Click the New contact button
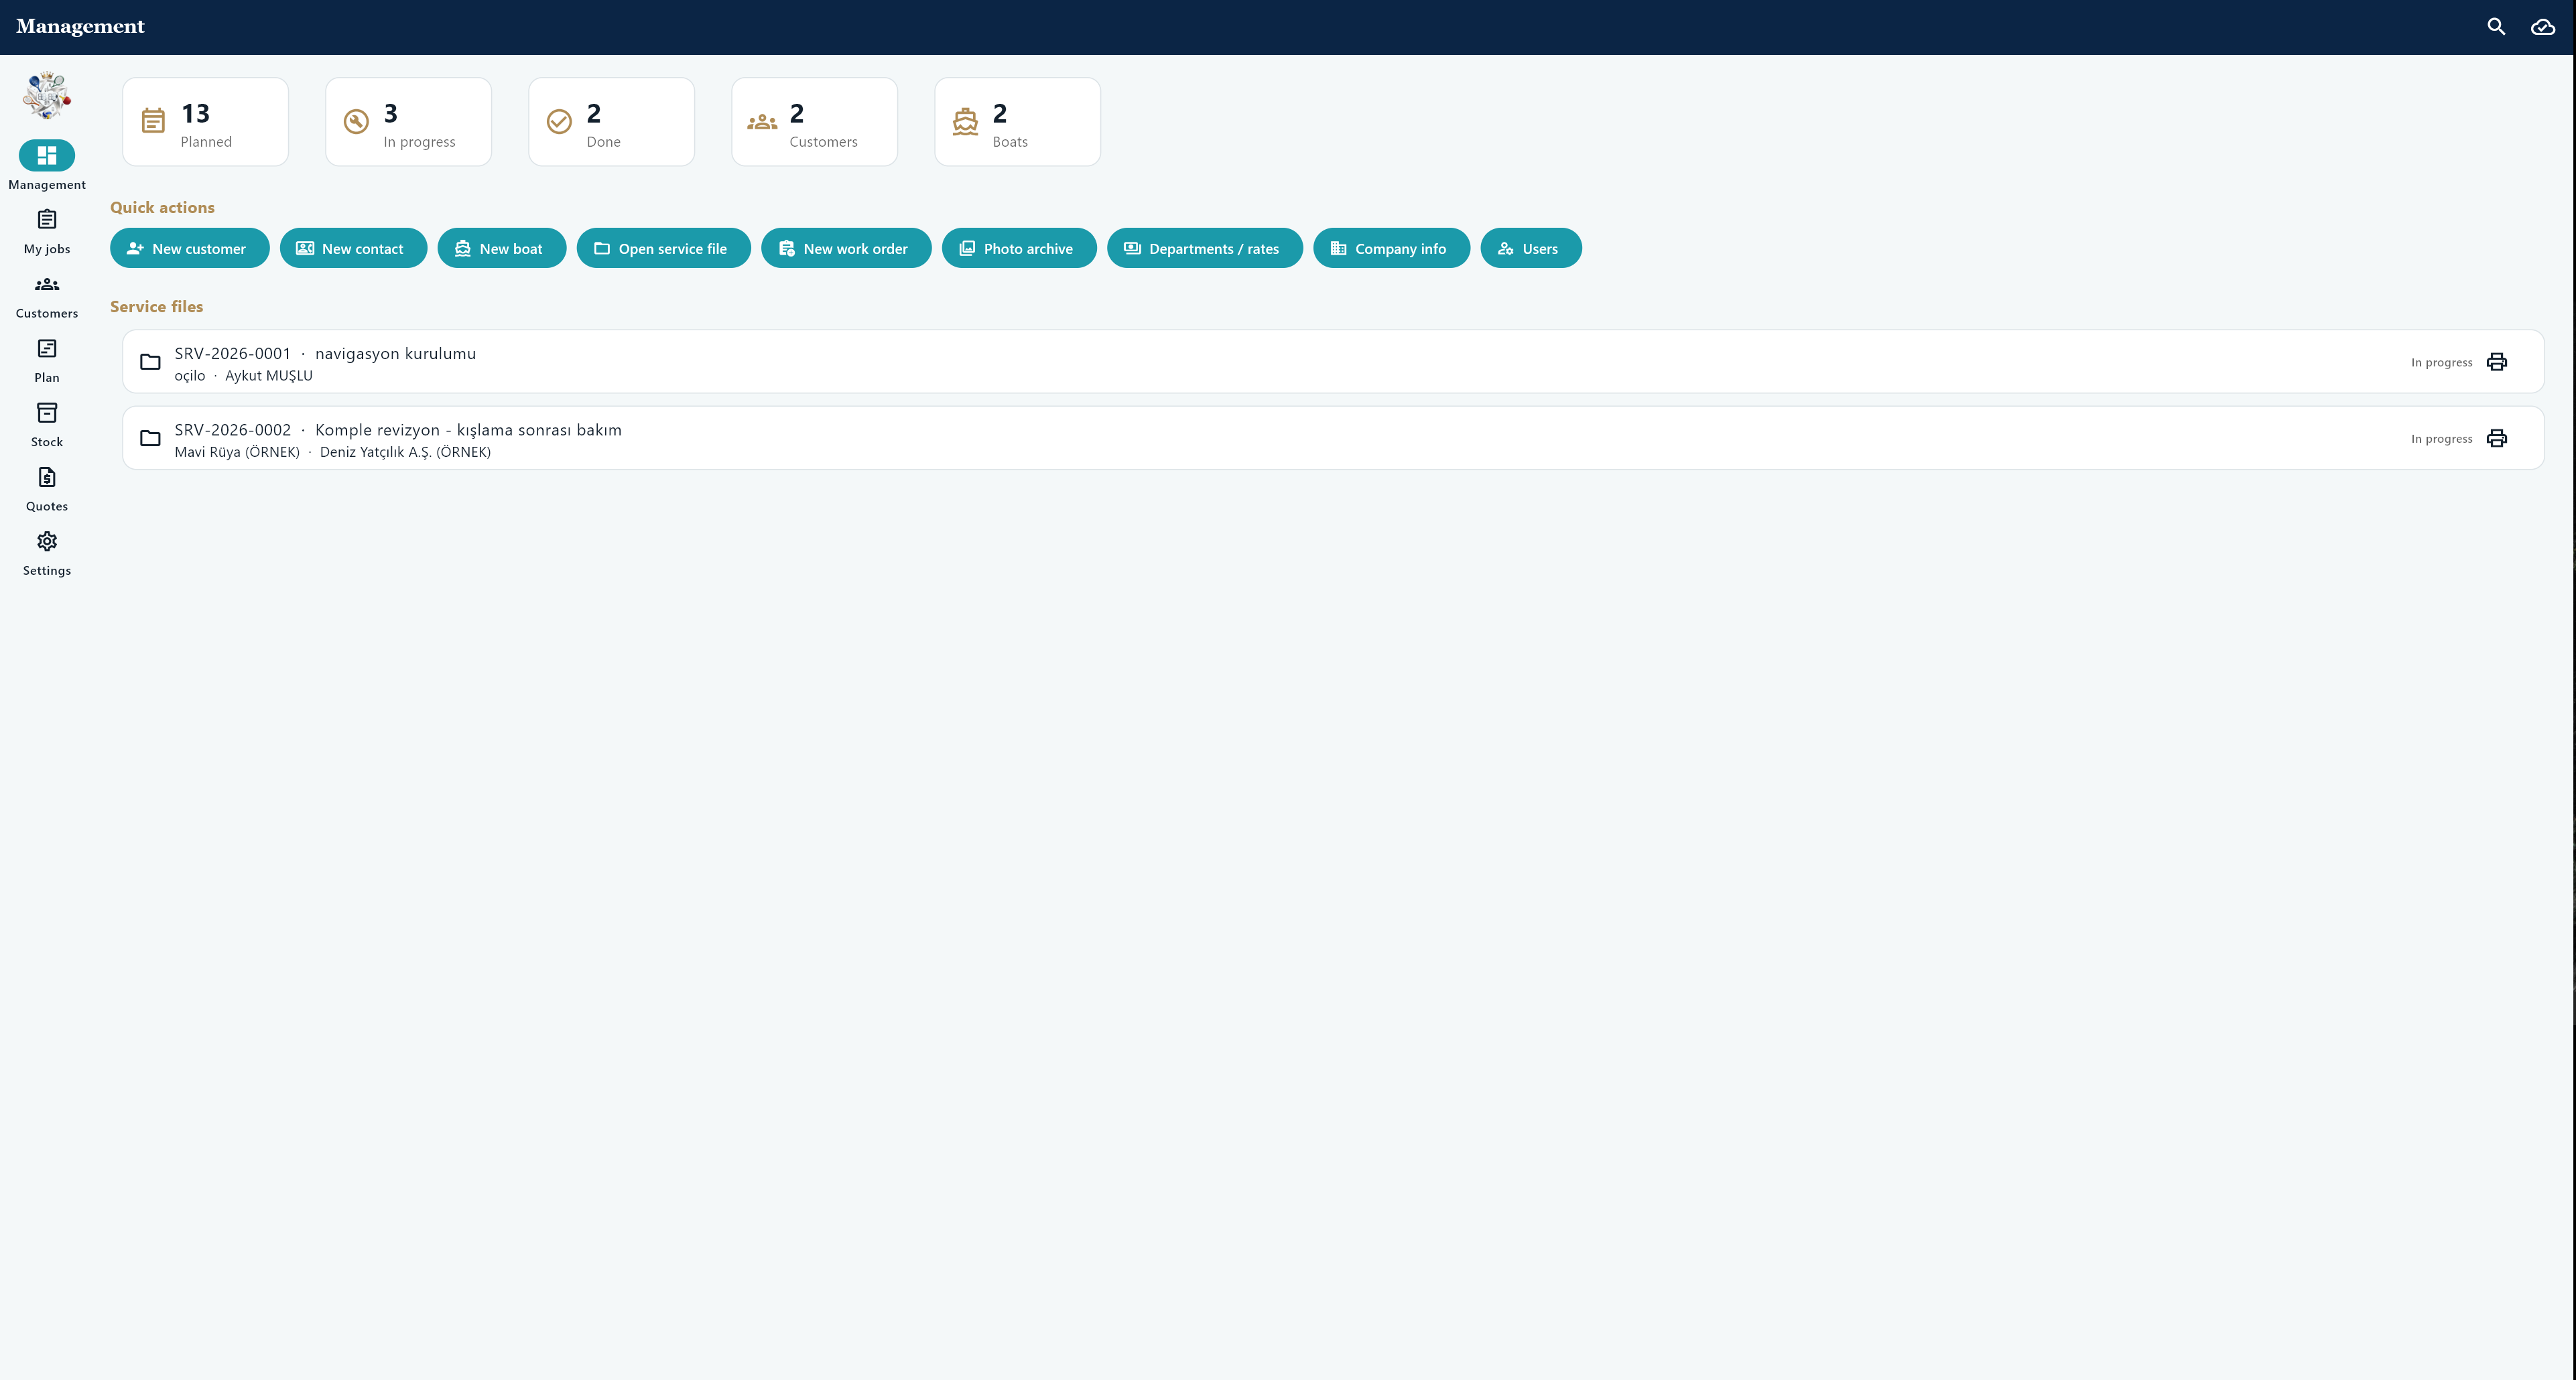This screenshot has width=2576, height=1380. (353, 248)
